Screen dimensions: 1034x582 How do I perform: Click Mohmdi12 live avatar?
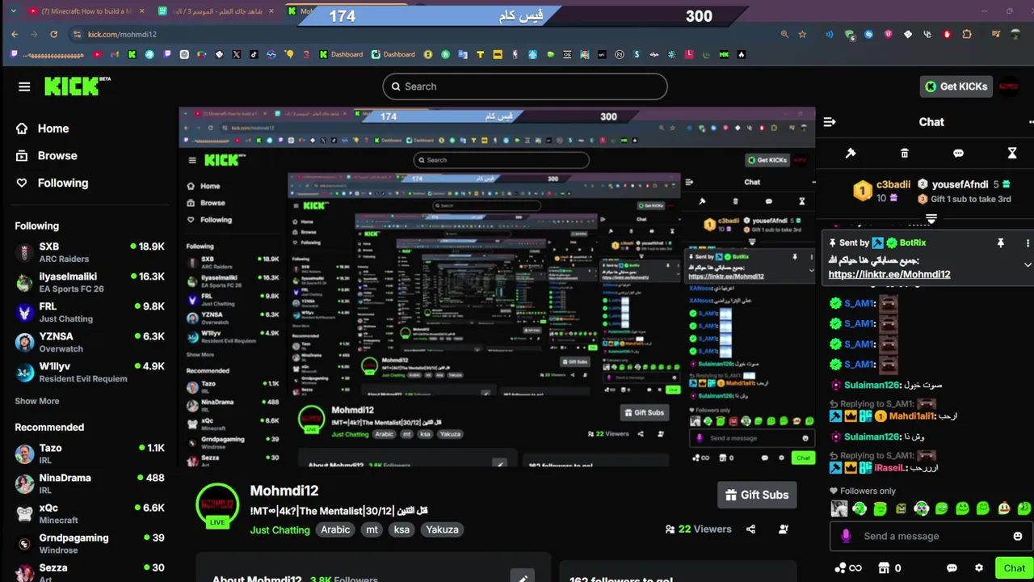pyautogui.click(x=217, y=506)
